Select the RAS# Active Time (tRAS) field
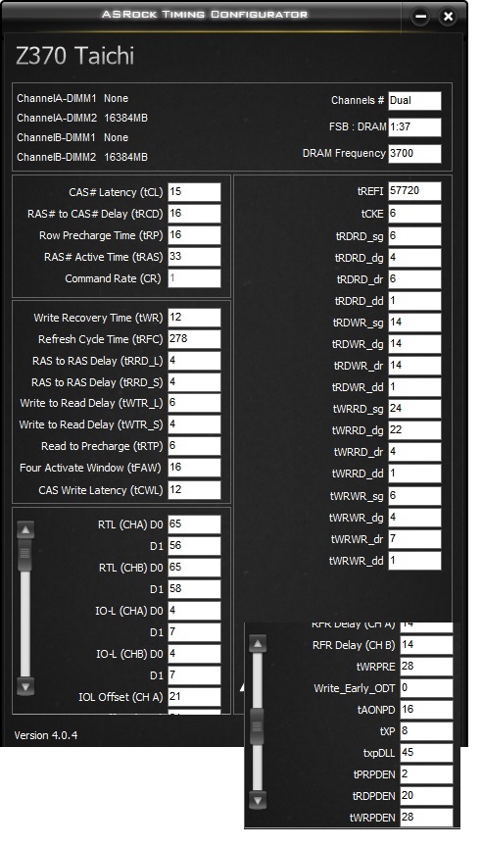Screen dimensions: 482x847 pos(194,257)
